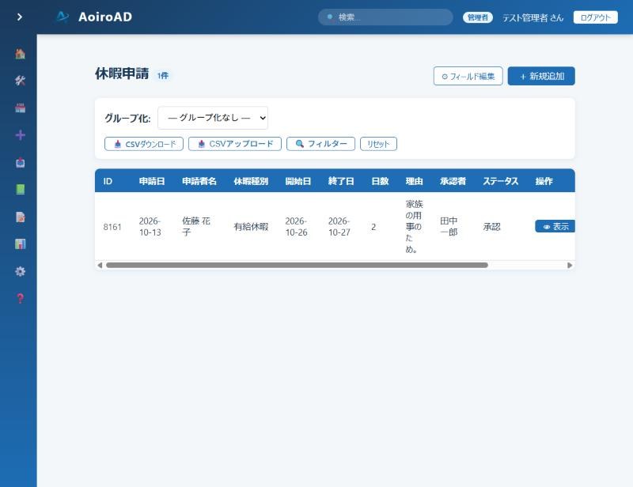Open the calendar icon in sidebar

tap(21, 108)
